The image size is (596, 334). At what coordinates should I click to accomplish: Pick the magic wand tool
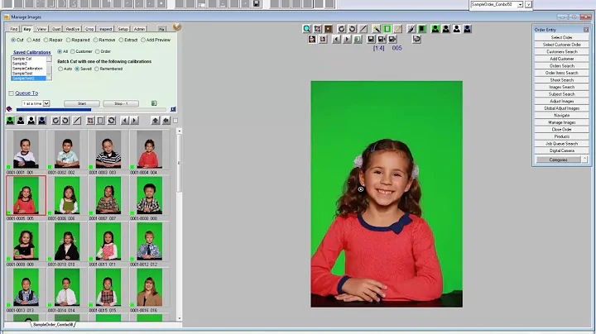[377, 29]
